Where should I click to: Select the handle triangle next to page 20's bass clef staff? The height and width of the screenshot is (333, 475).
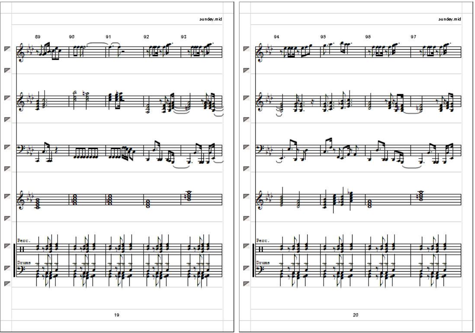point(247,147)
